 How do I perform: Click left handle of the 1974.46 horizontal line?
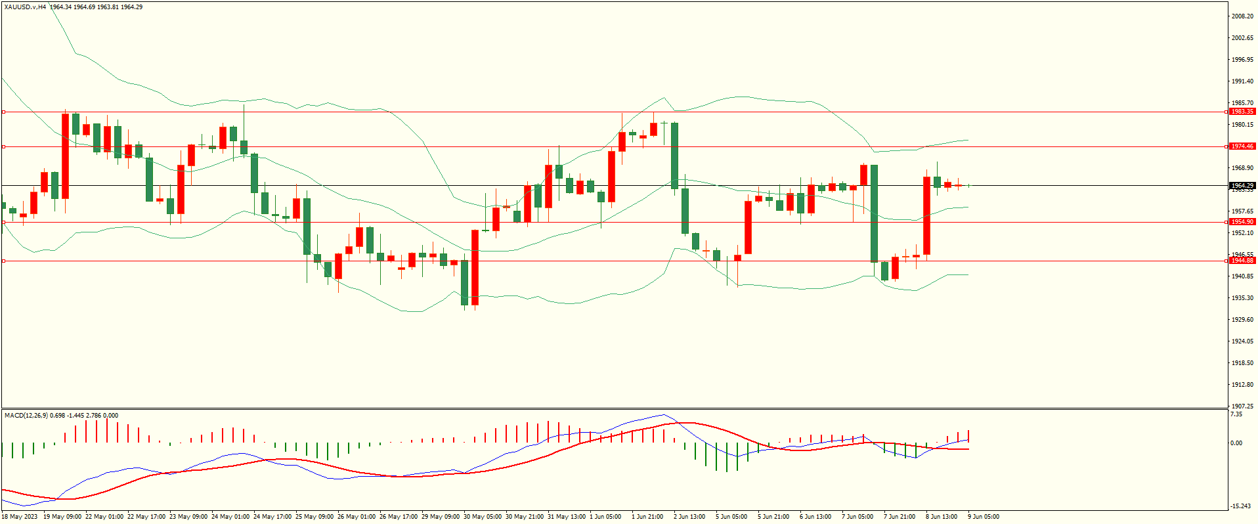3,146
